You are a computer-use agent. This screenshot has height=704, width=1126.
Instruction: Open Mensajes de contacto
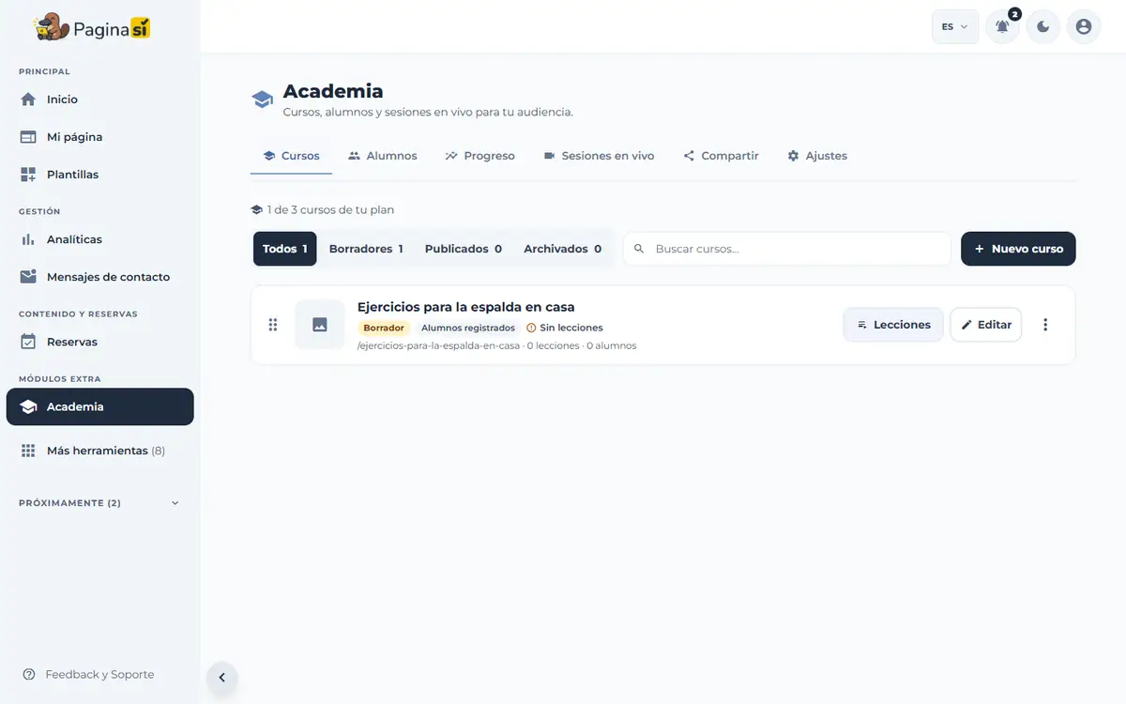(x=99, y=277)
